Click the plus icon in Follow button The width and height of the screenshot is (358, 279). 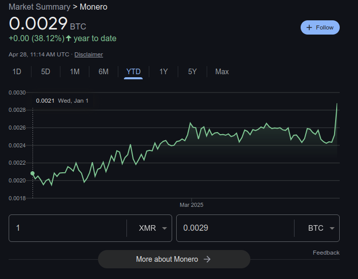click(309, 27)
